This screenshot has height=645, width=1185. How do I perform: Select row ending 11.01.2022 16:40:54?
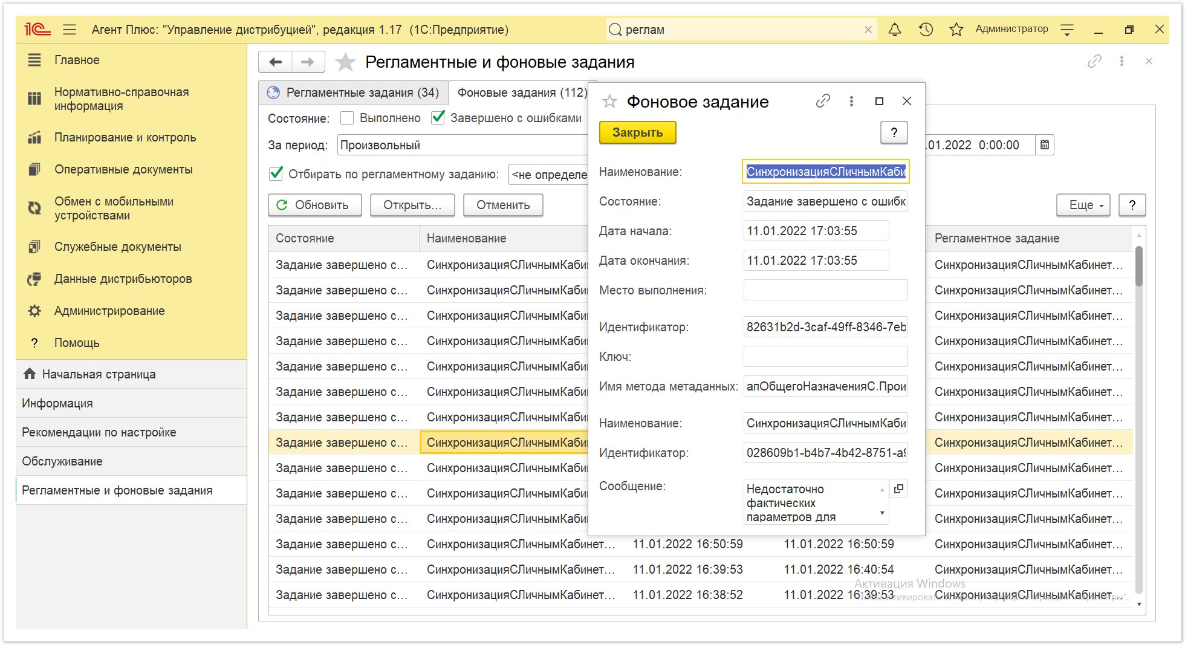tap(701, 569)
